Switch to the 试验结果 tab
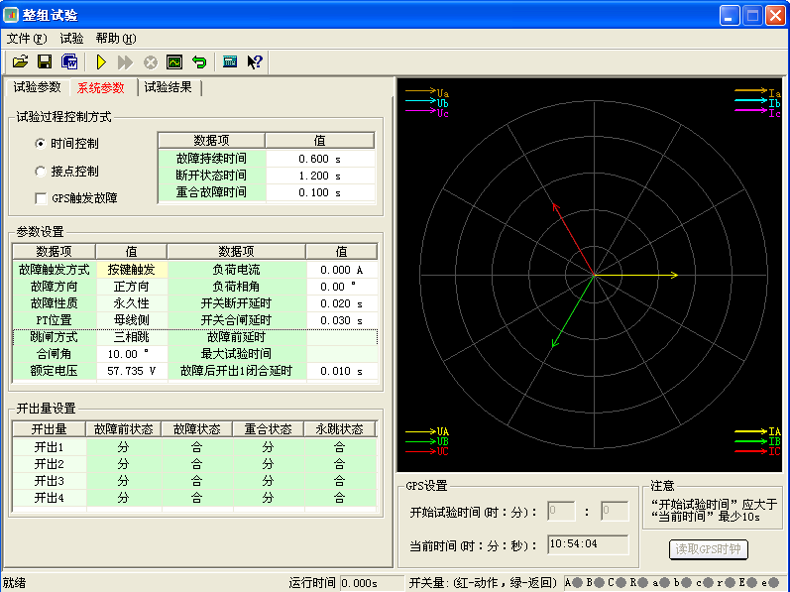Screen dimensions: 790x592 (169, 87)
